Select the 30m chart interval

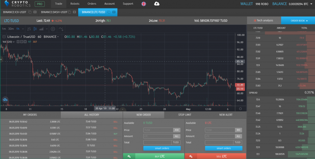[x=11, y=29]
